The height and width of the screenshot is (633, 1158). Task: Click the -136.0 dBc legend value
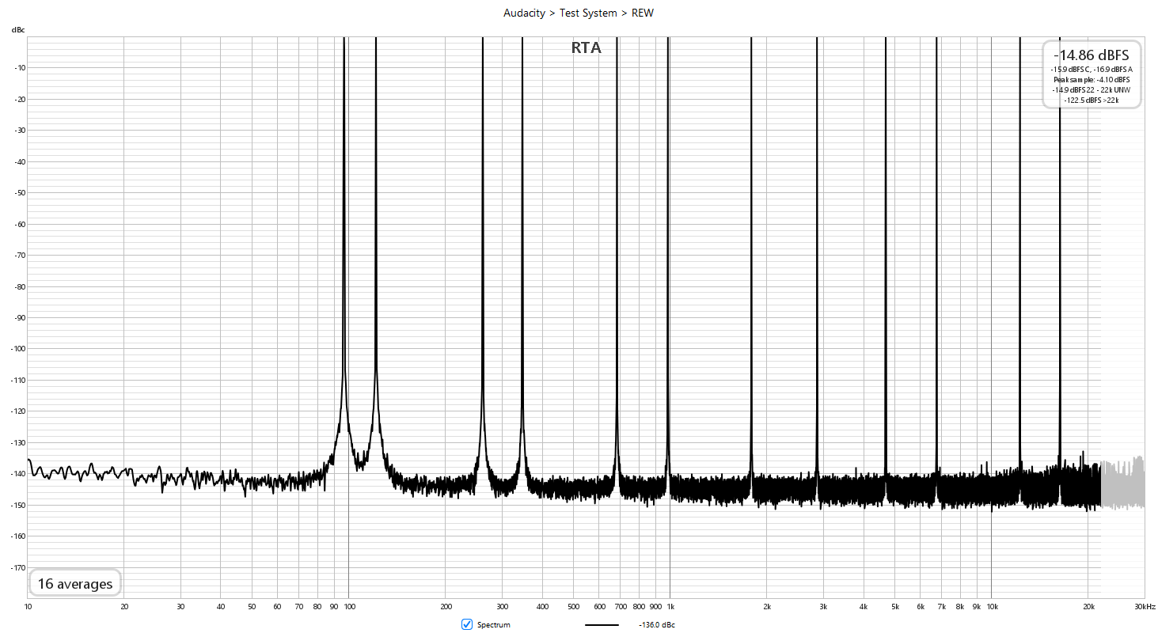coord(656,625)
